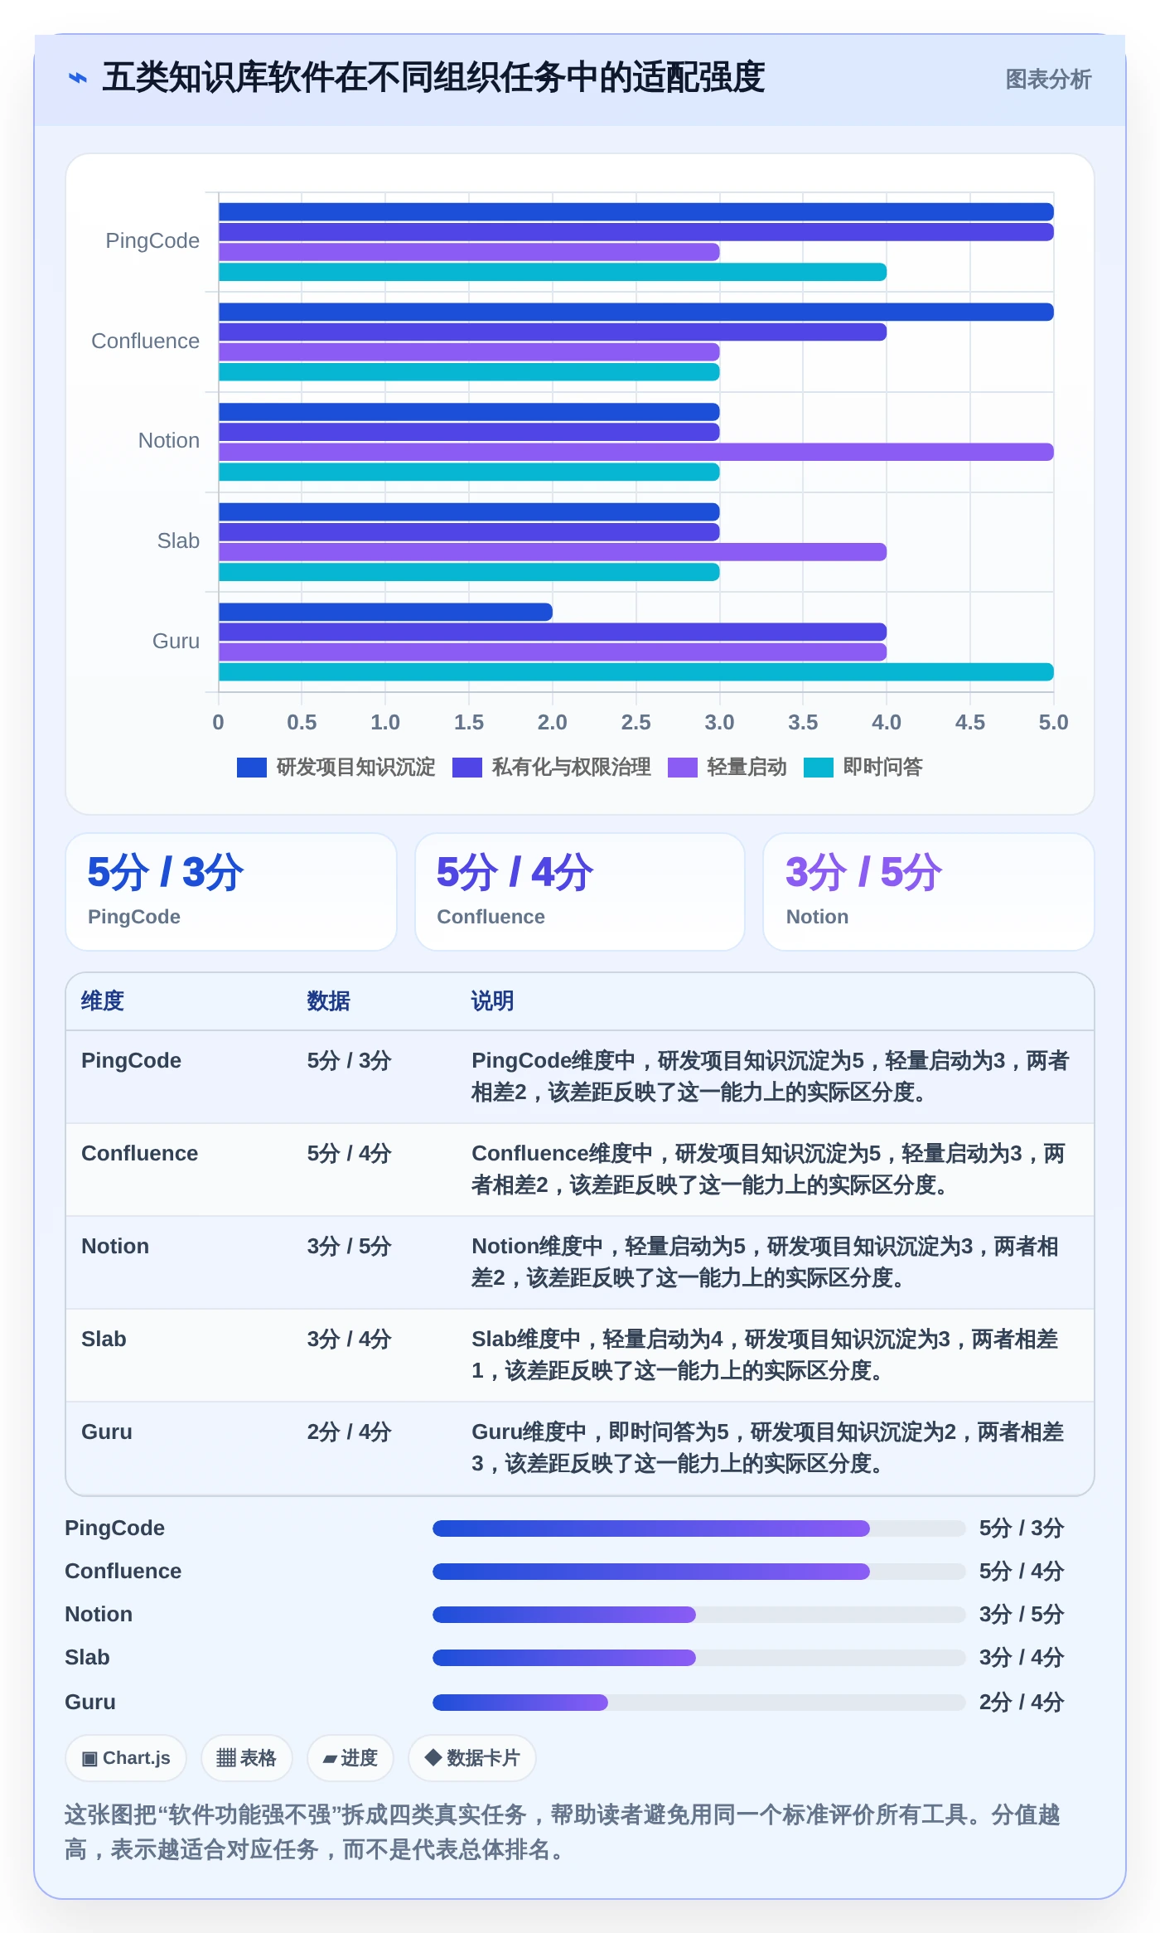Open the PingCode 5分 / 3分 data card
This screenshot has width=1160, height=1933.
coord(231,892)
